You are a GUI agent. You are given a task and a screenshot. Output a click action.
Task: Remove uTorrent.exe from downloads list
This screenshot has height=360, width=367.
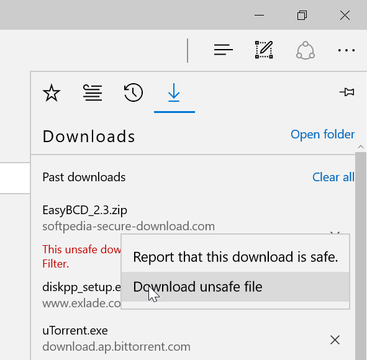point(335,340)
